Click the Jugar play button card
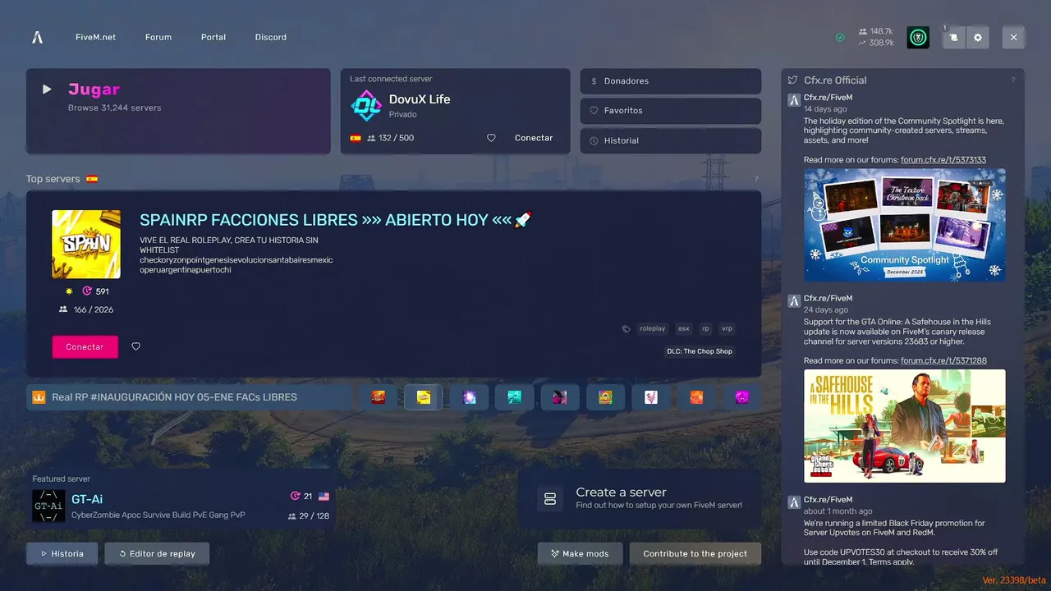 click(178, 111)
